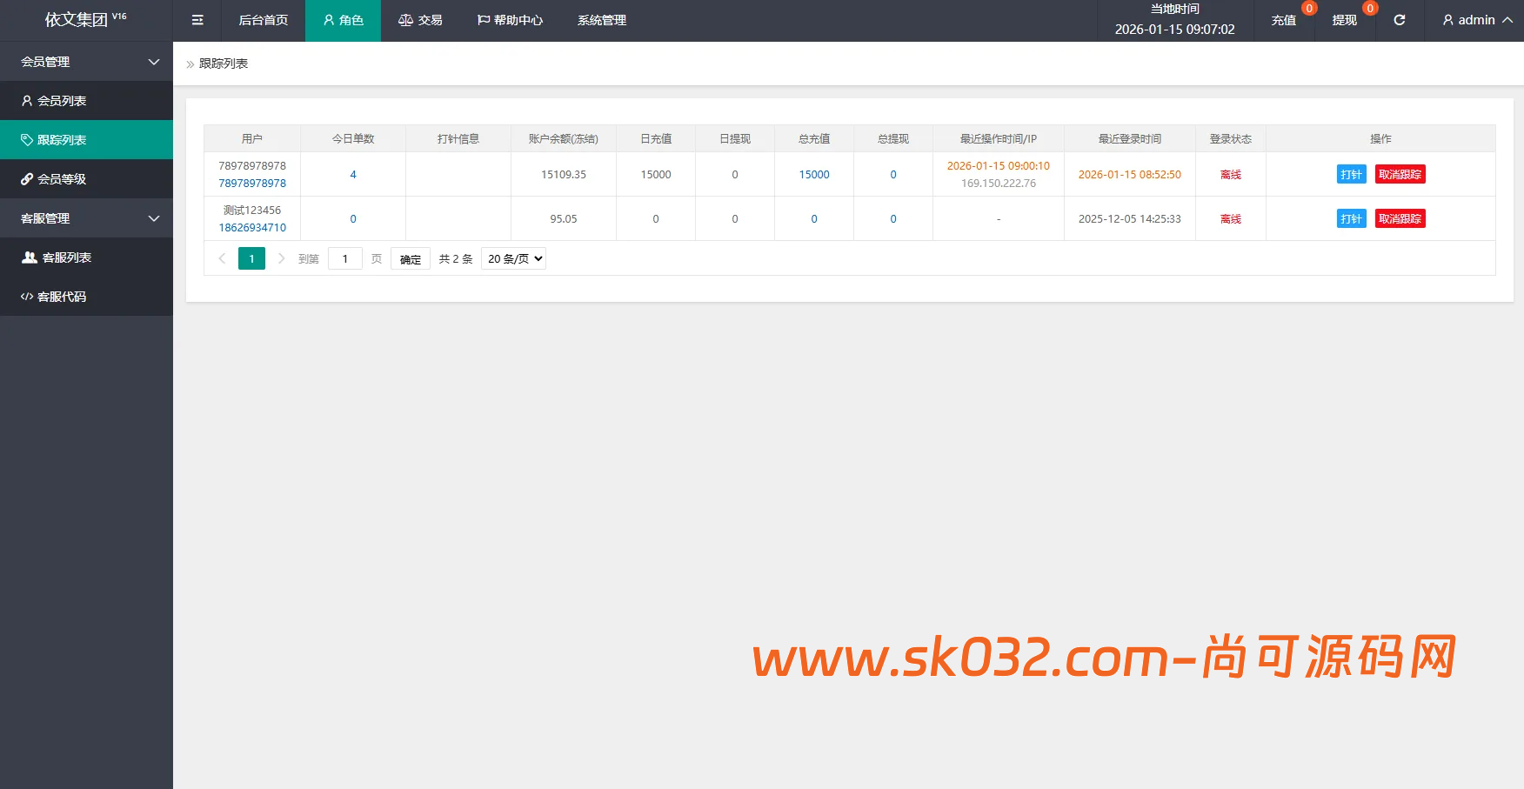Click the page number input field

pyautogui.click(x=344, y=258)
